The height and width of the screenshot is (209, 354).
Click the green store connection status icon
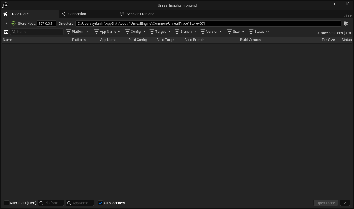coord(13,23)
